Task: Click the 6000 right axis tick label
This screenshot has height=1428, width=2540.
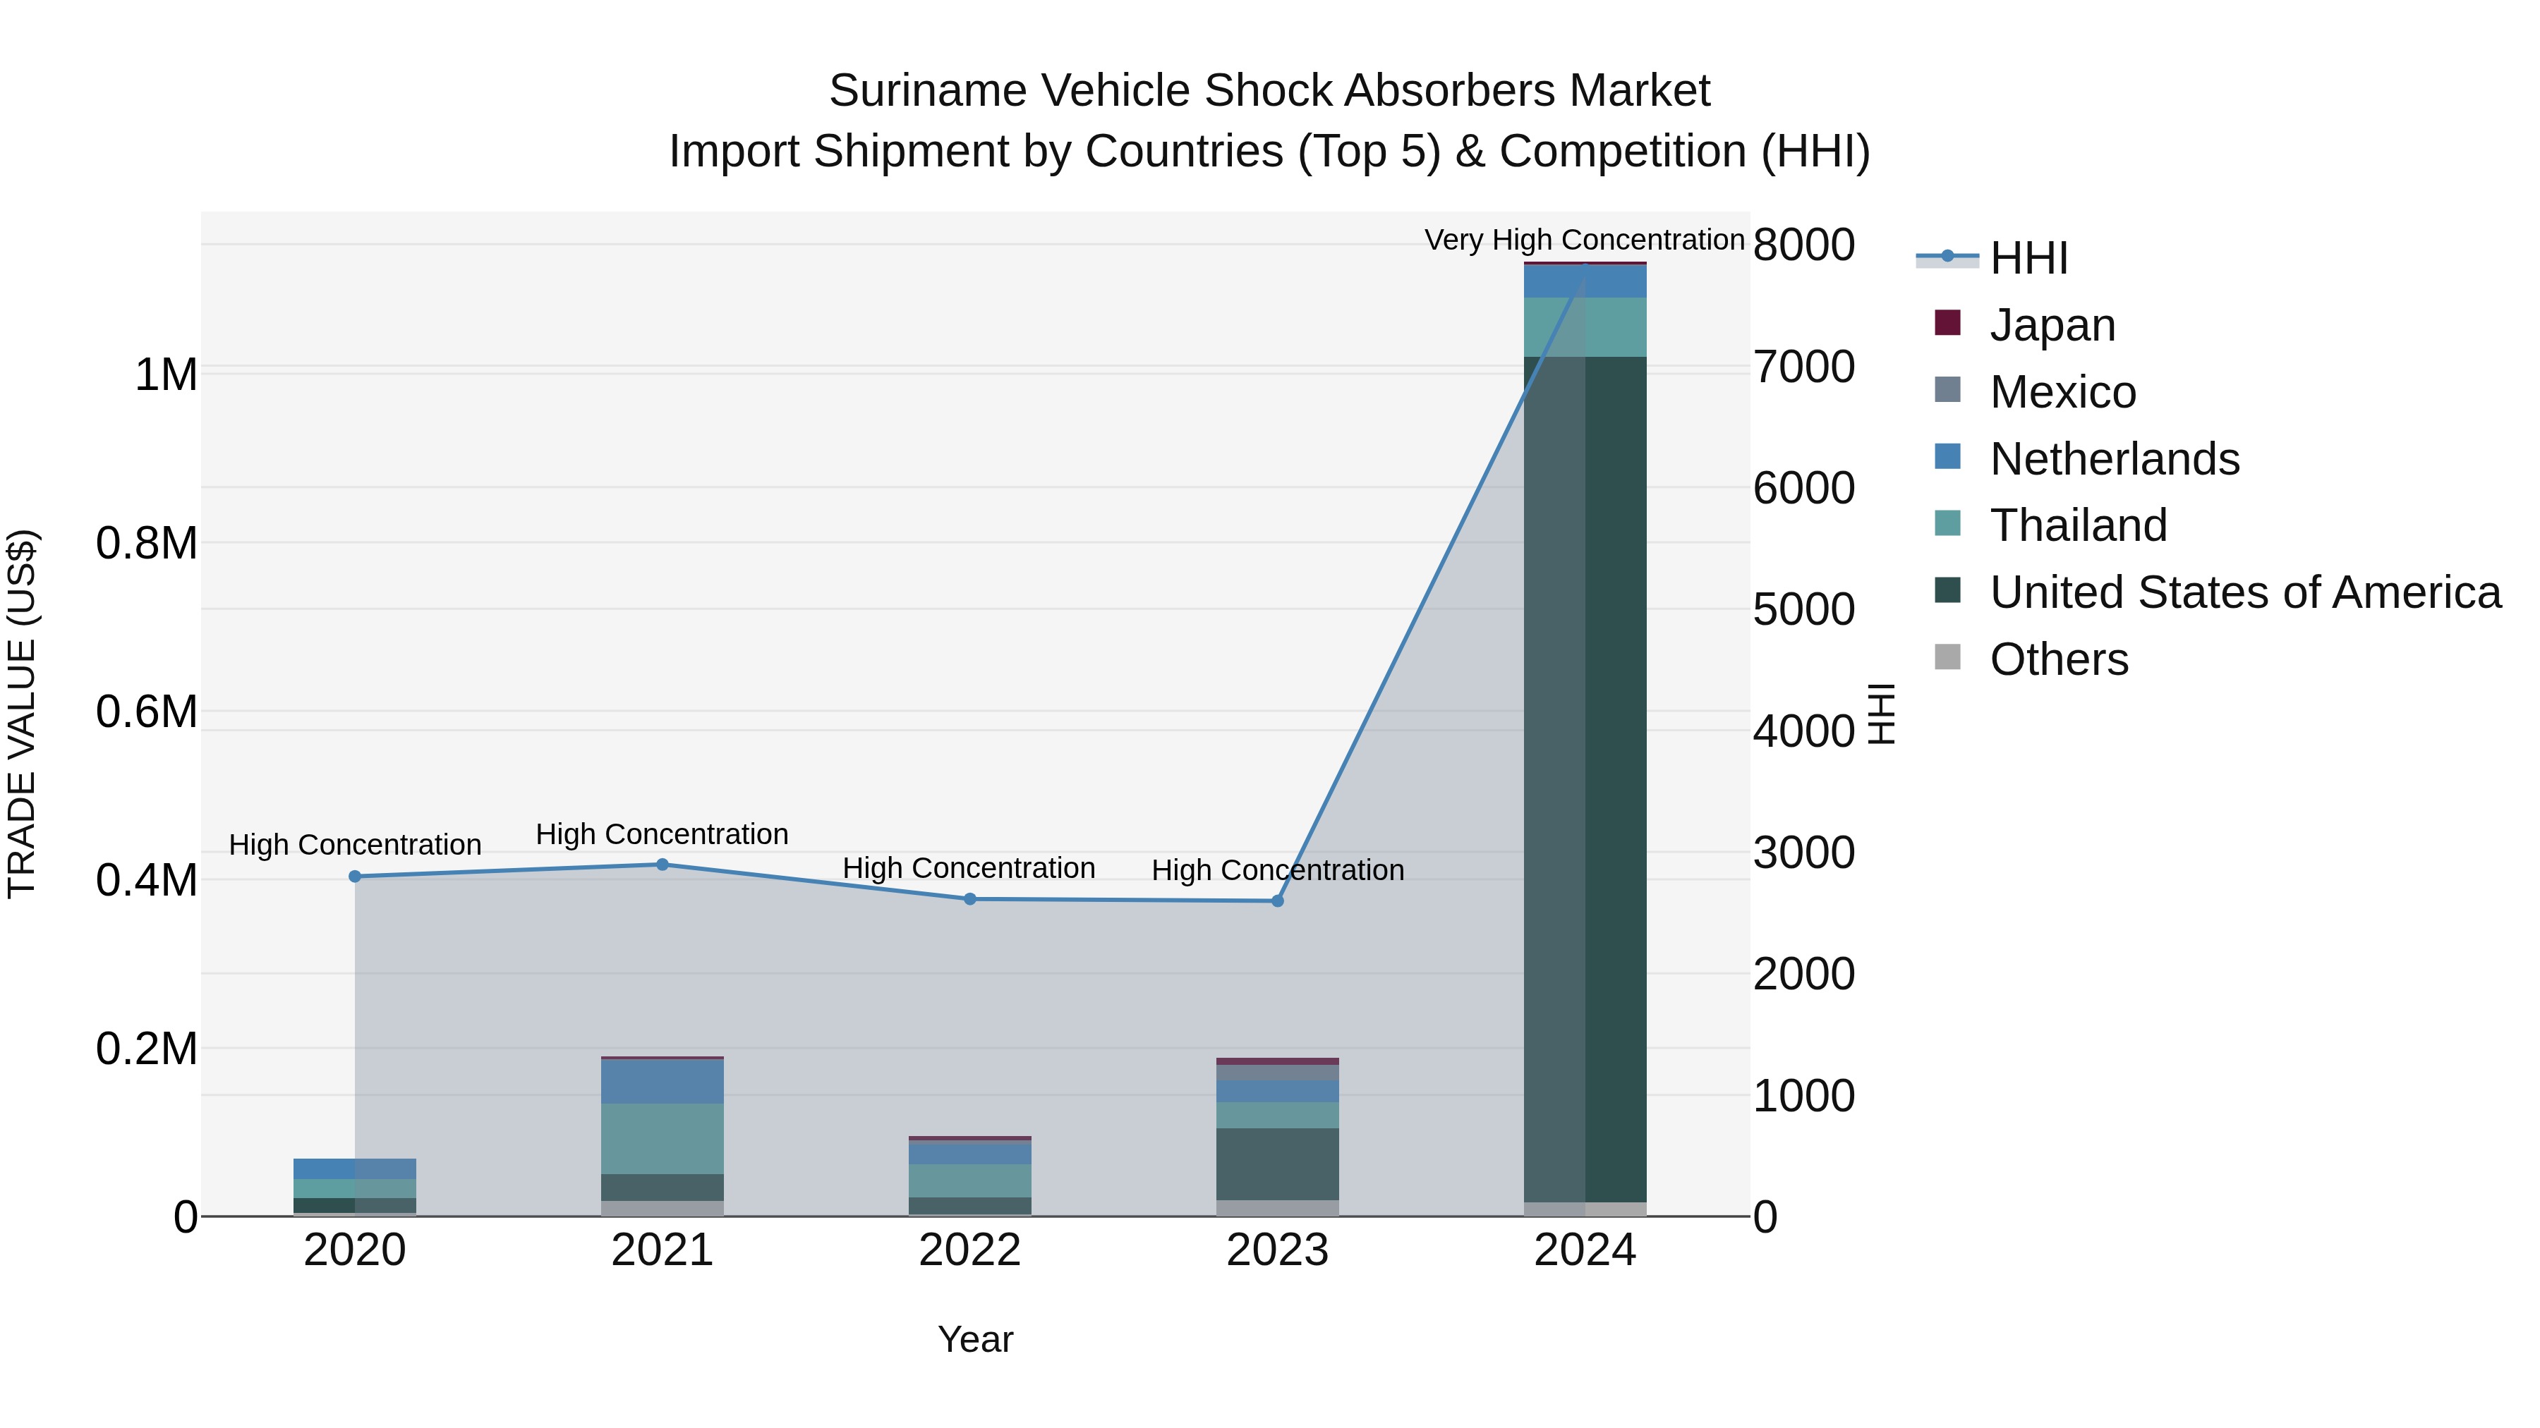Action: (1804, 488)
